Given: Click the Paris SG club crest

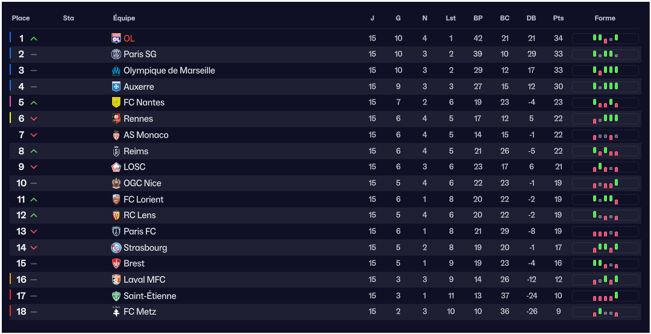Looking at the screenshot, I should click(x=116, y=54).
